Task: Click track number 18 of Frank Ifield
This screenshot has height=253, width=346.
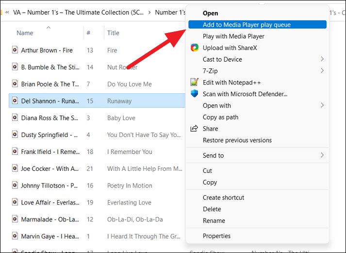Action: click(x=90, y=152)
